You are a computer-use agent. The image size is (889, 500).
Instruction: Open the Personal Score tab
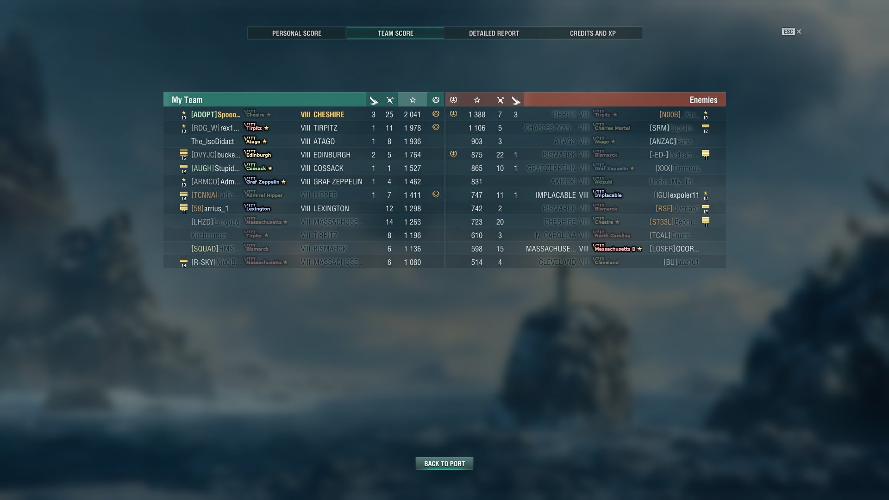point(297,33)
